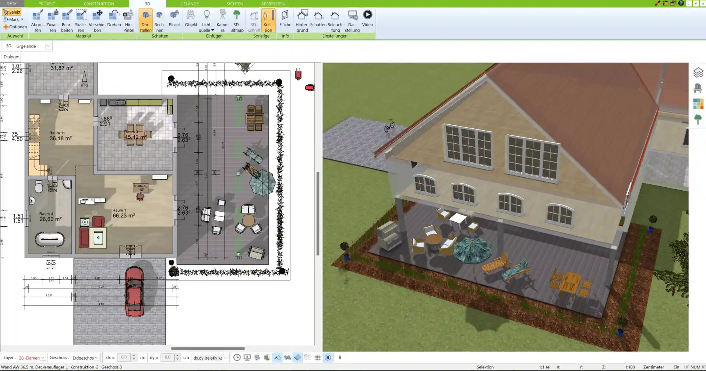
Task: Click the vertical dots overflow icon
Action: pos(340,357)
